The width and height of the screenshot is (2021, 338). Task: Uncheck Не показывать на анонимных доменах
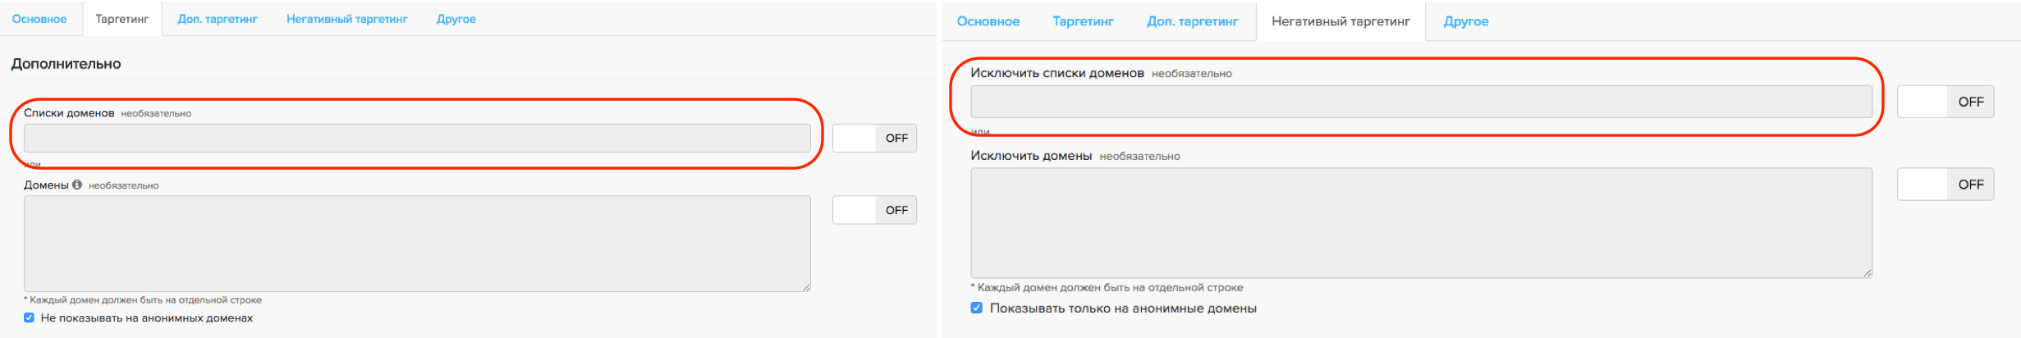30,318
